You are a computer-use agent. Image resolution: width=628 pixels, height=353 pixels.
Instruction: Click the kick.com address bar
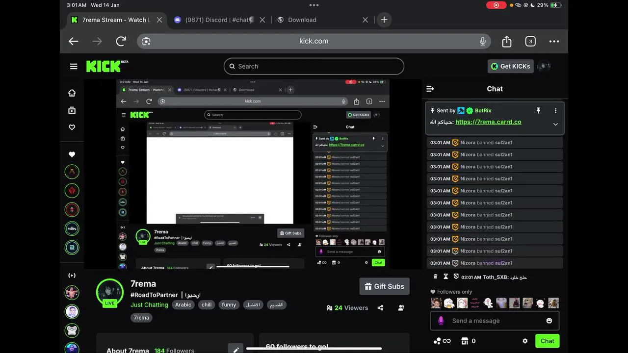314,41
